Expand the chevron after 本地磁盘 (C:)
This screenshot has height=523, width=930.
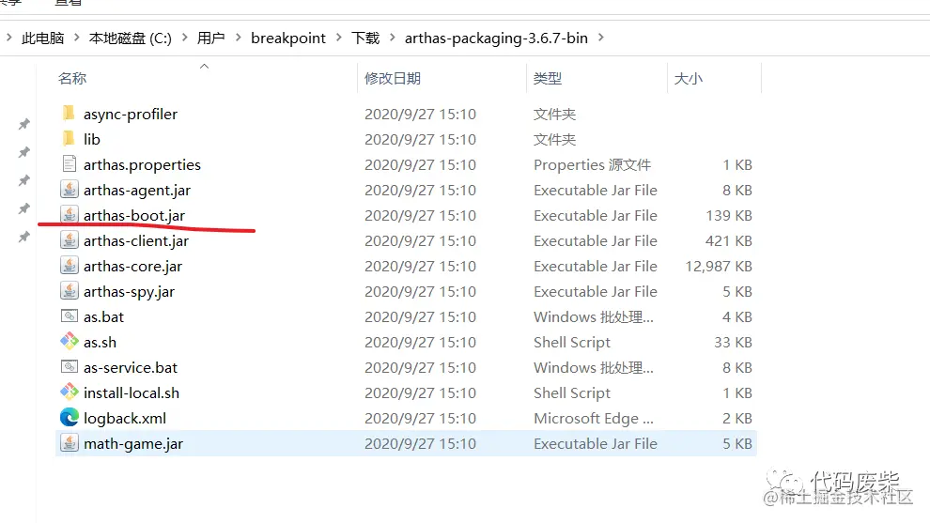(184, 38)
